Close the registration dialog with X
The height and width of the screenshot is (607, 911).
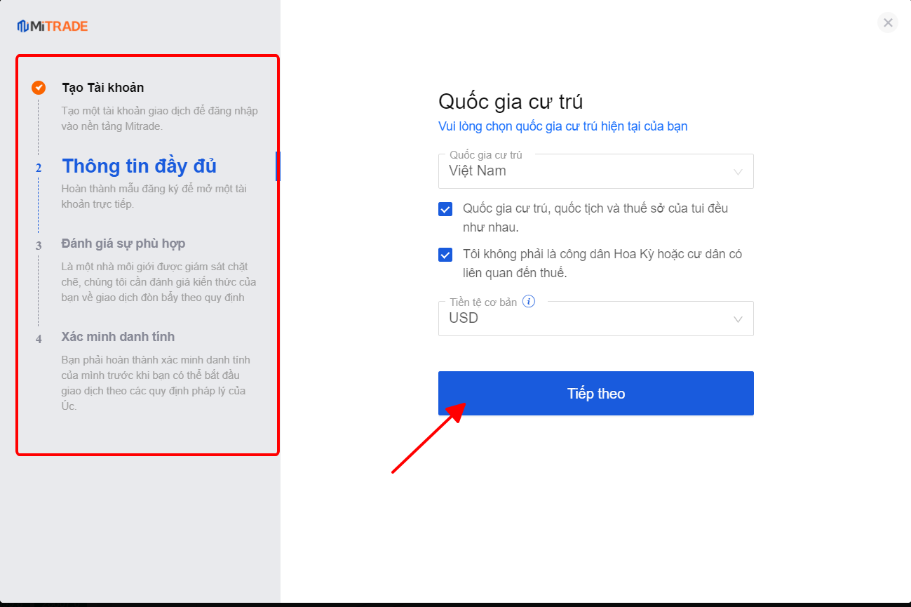pyautogui.click(x=888, y=22)
